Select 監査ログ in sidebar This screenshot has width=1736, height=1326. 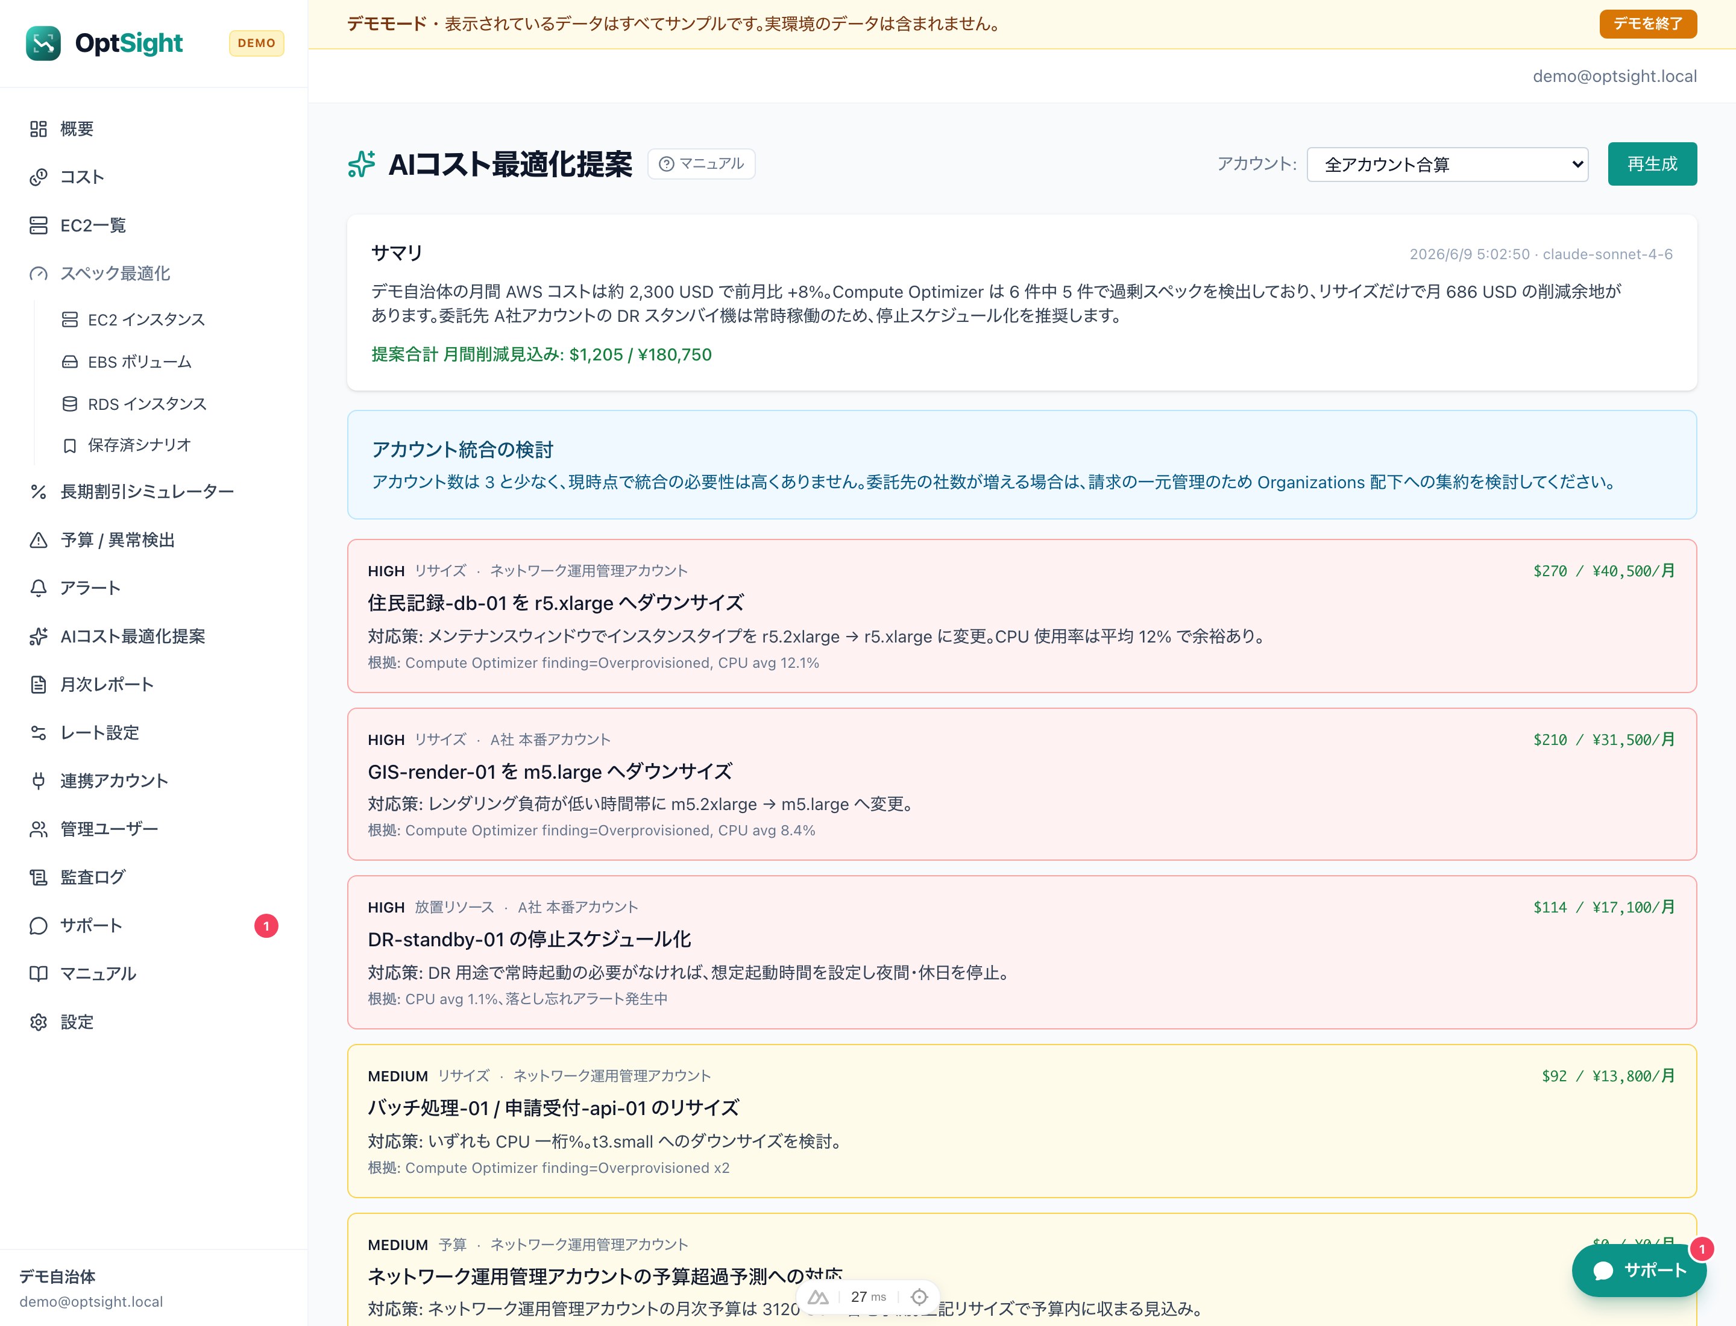153,877
